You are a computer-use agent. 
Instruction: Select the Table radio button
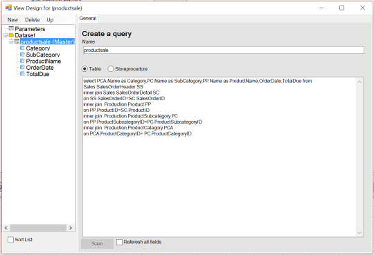click(84, 69)
